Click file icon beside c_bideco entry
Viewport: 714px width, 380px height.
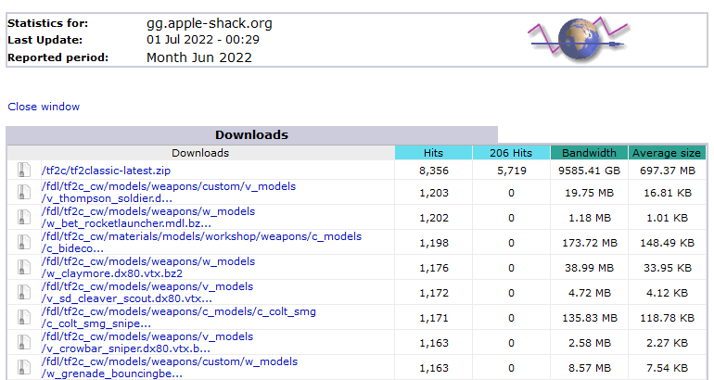pyautogui.click(x=24, y=242)
